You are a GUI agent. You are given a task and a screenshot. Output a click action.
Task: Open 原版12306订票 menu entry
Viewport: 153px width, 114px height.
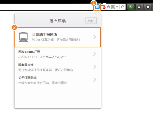click(x=57, y=54)
